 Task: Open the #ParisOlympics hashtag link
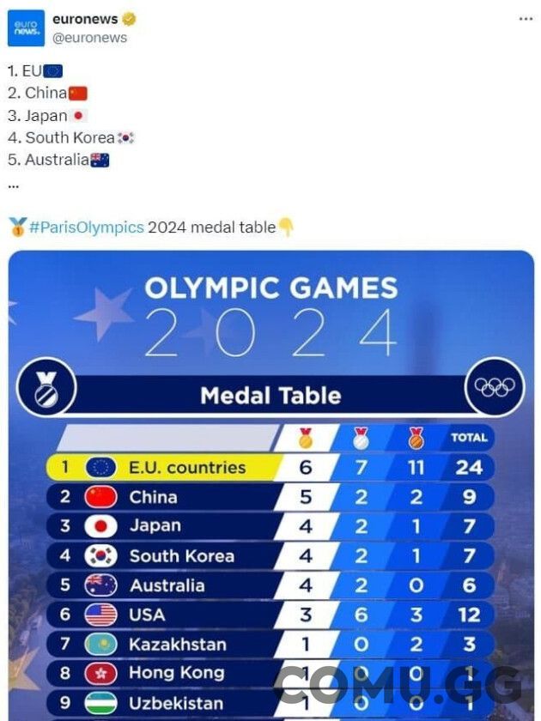[x=87, y=227]
